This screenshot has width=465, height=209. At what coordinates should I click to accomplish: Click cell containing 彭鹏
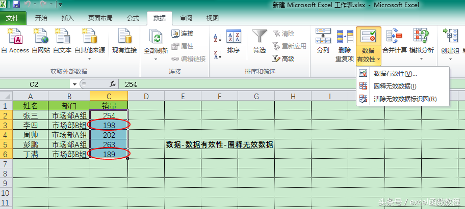(30, 144)
